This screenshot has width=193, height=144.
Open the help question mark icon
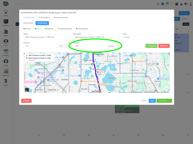[162, 4]
